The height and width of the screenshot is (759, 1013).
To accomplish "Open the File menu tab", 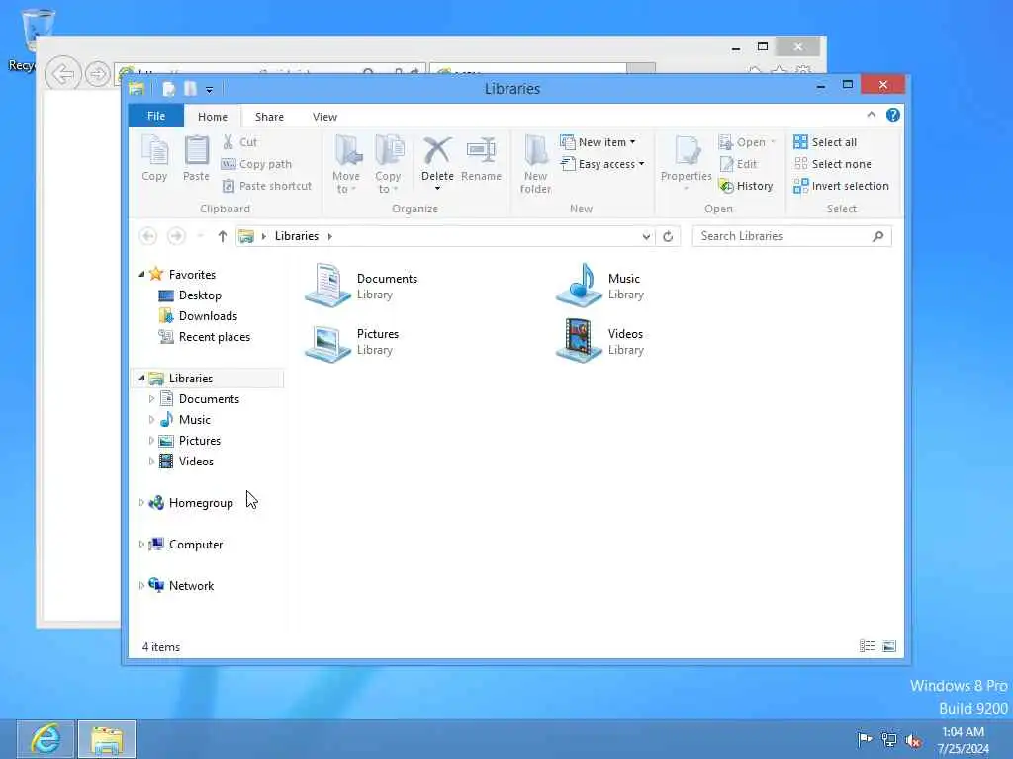I will click(155, 116).
